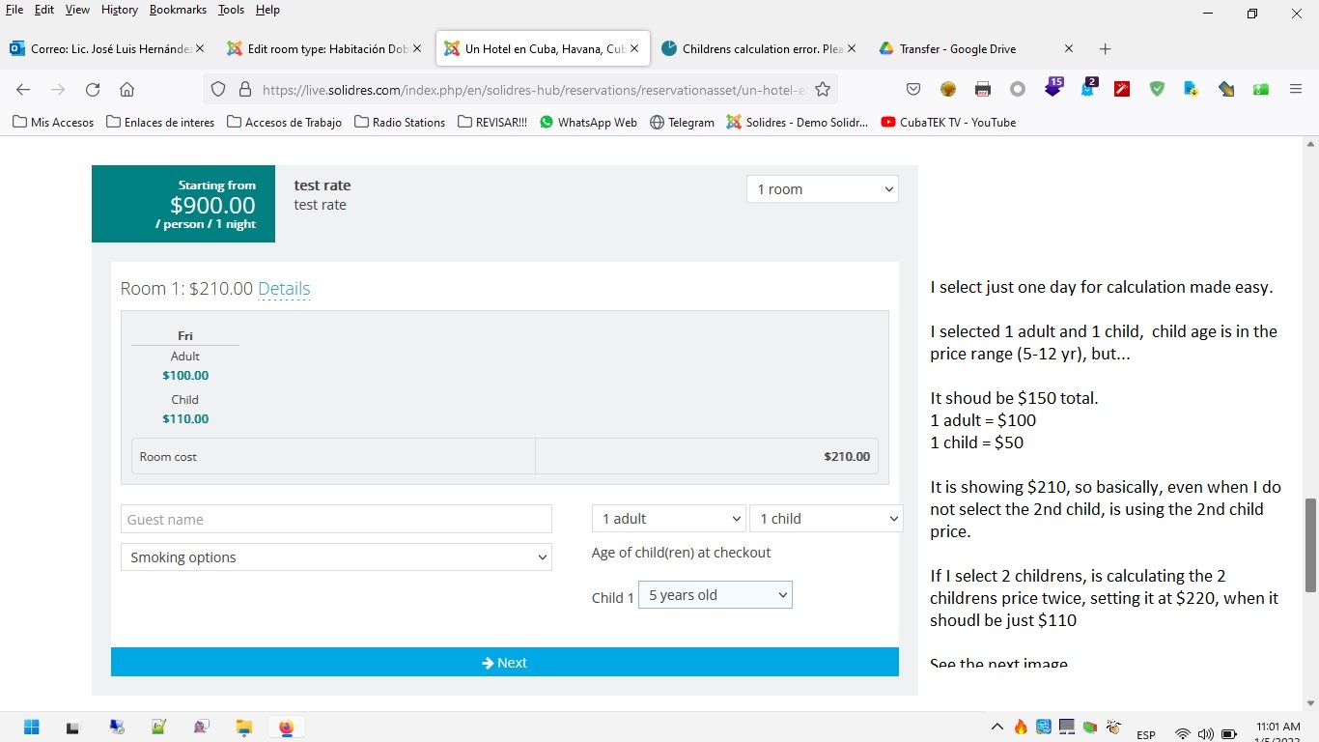Bookmark this page with star icon
The image size is (1319, 742).
823,90
